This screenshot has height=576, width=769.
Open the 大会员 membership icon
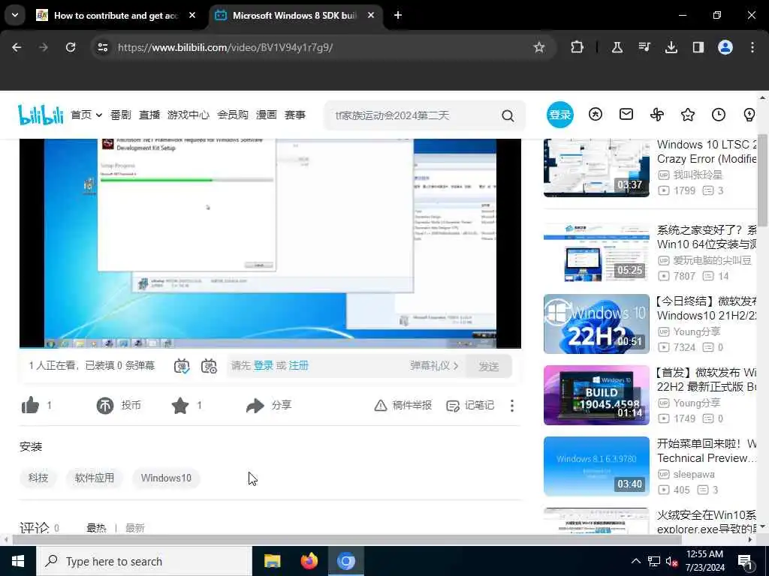pos(596,115)
